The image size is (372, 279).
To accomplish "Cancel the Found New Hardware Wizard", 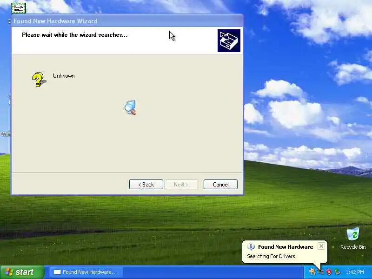I will point(220,184).
